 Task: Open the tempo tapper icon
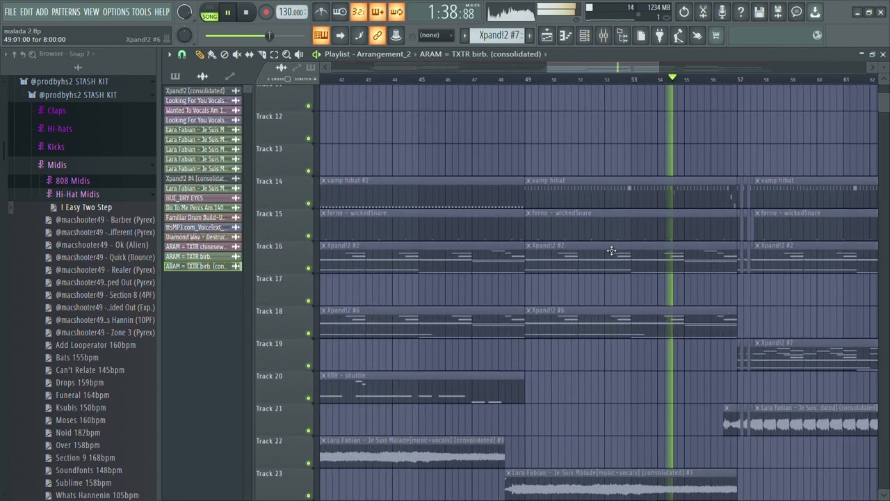[x=678, y=35]
